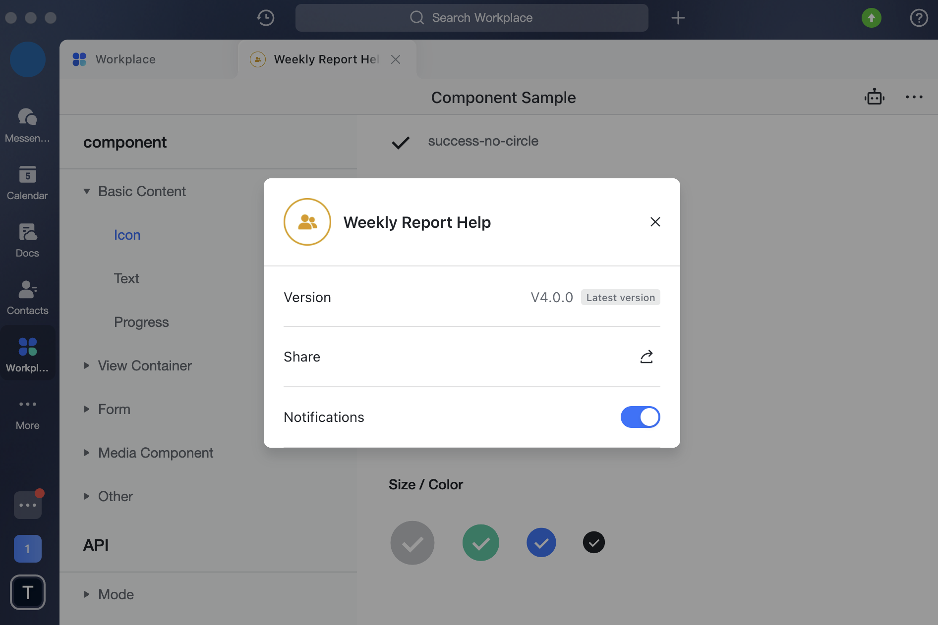938x625 pixels.
Task: Disable the Notifications toggle
Action: click(640, 417)
